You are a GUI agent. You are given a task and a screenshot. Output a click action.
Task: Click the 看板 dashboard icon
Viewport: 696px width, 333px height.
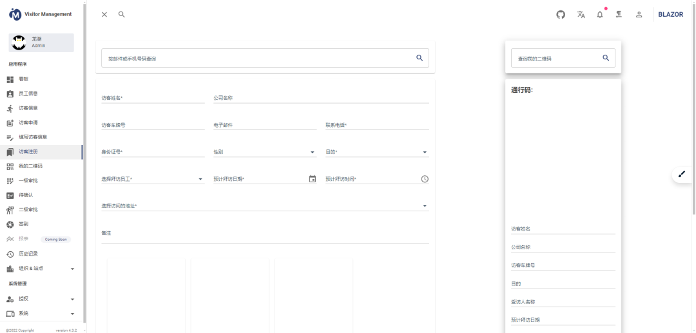point(10,79)
